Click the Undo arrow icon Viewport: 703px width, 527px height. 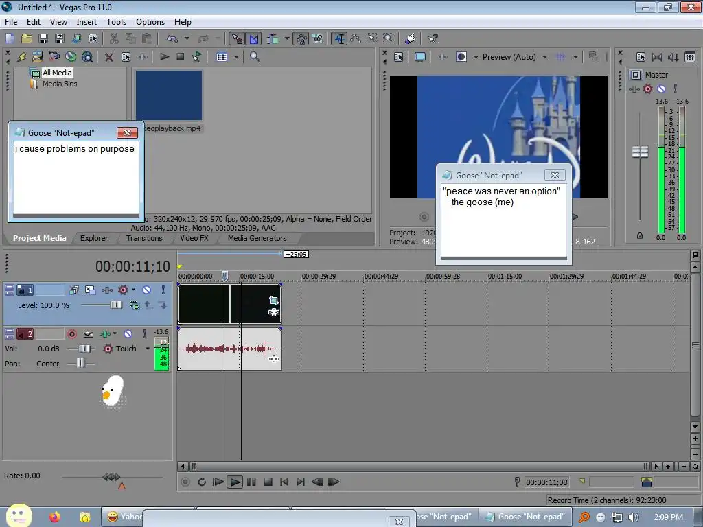point(172,39)
